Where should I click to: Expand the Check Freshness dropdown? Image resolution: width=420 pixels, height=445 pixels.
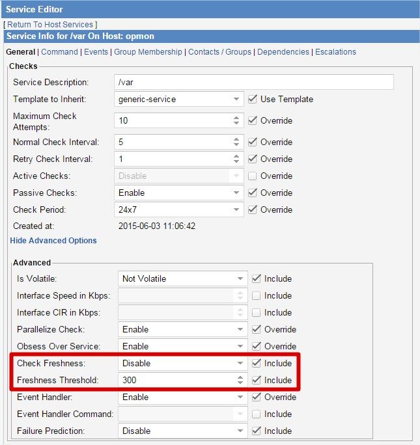[182, 363]
